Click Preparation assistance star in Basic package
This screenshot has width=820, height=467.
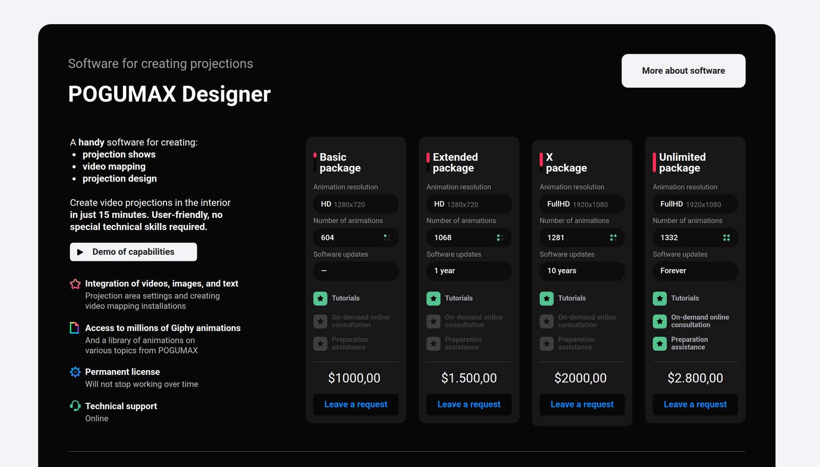point(320,343)
